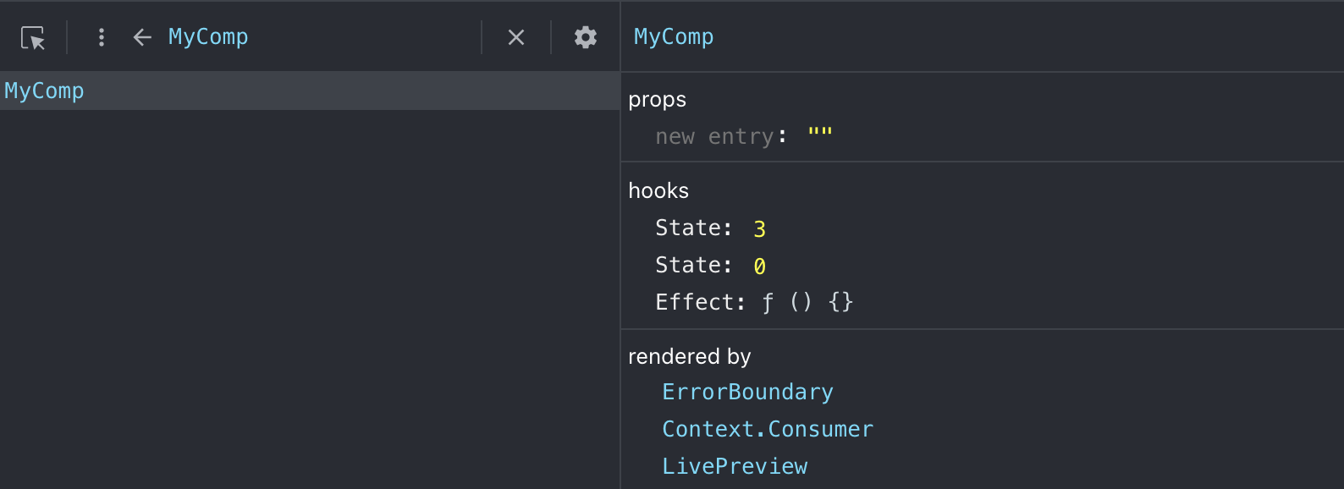Navigate to the LivePreview owner component

point(735,467)
